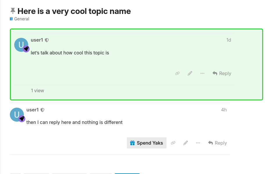
Task: Click the shield icon beside user1 in the second post
Action: pyautogui.click(x=42, y=110)
